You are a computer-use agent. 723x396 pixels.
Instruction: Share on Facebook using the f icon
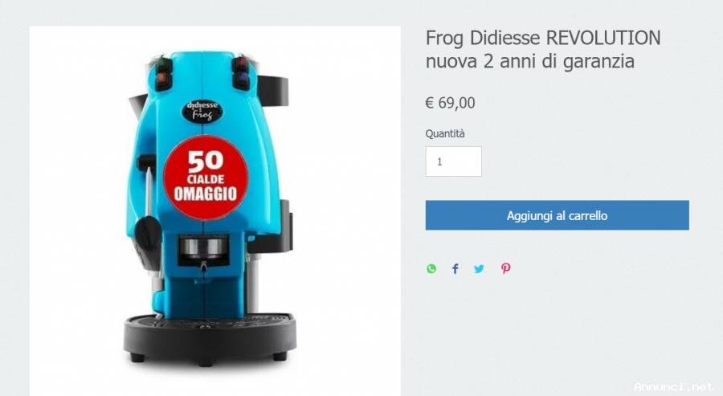pyautogui.click(x=455, y=269)
